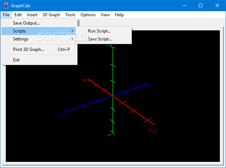Select the Settings submenu entry

(39, 39)
